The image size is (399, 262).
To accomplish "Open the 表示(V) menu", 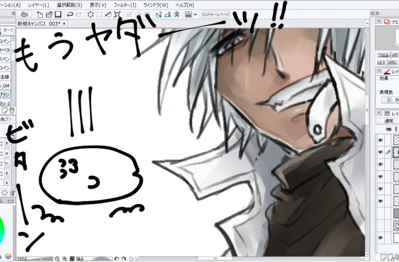I will click(98, 5).
